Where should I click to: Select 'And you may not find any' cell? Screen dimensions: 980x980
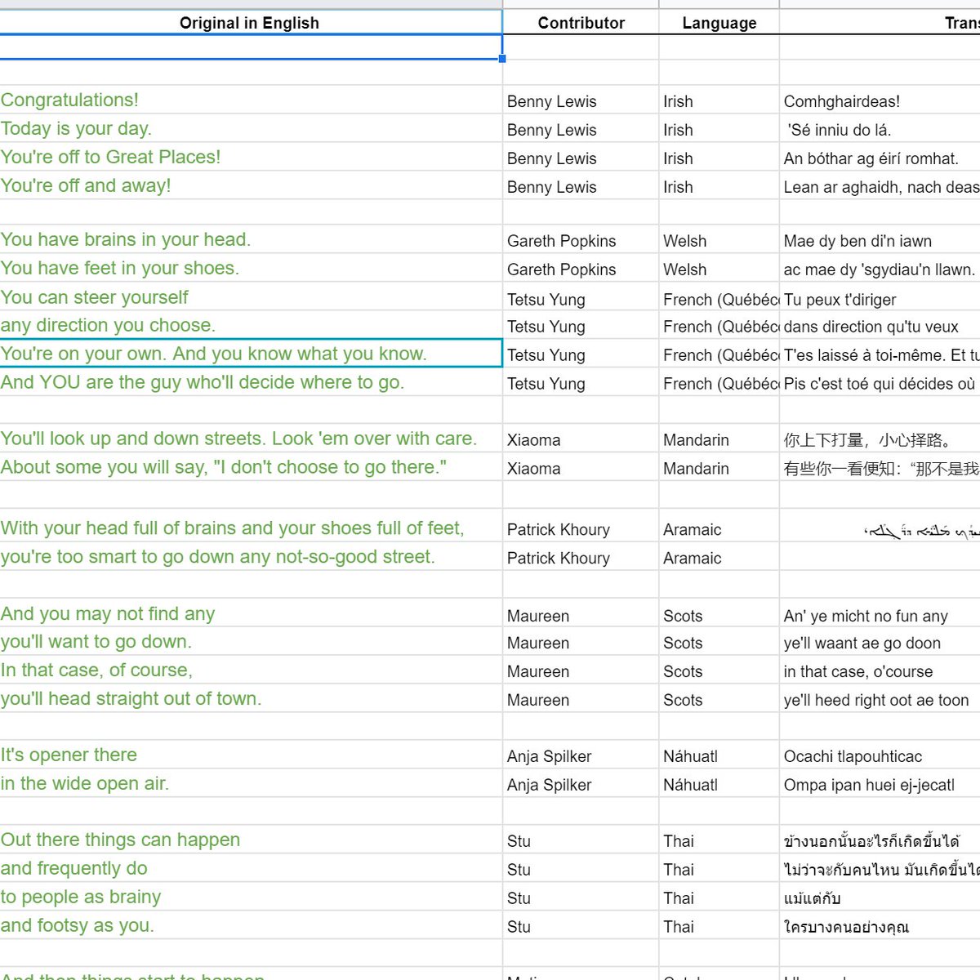[250, 613]
